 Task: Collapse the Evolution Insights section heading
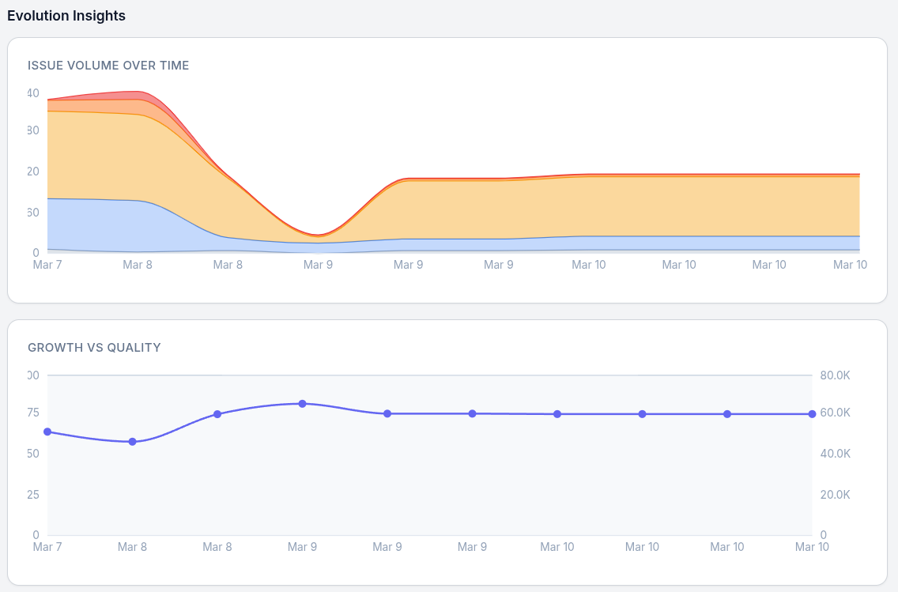tap(66, 15)
